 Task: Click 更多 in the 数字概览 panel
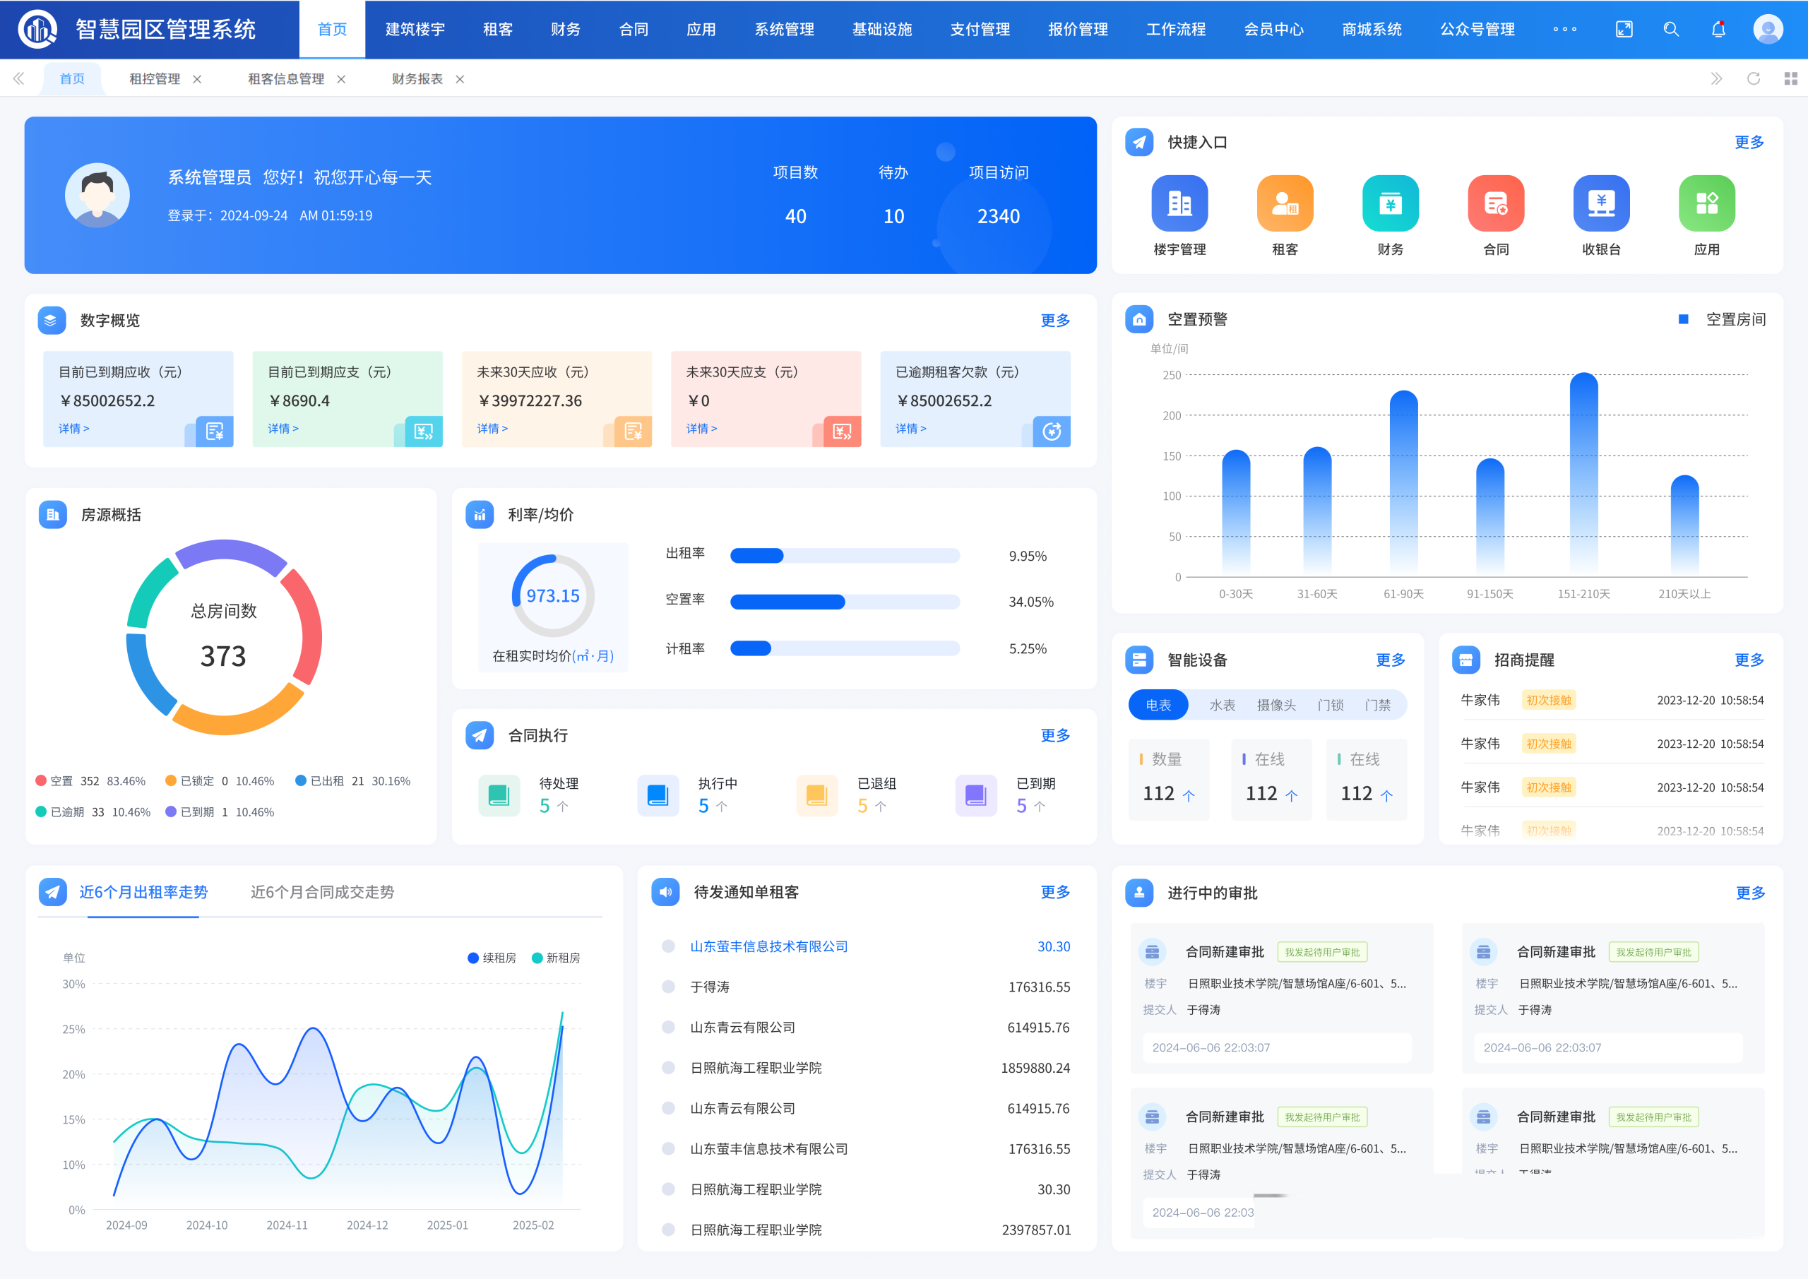1054,320
